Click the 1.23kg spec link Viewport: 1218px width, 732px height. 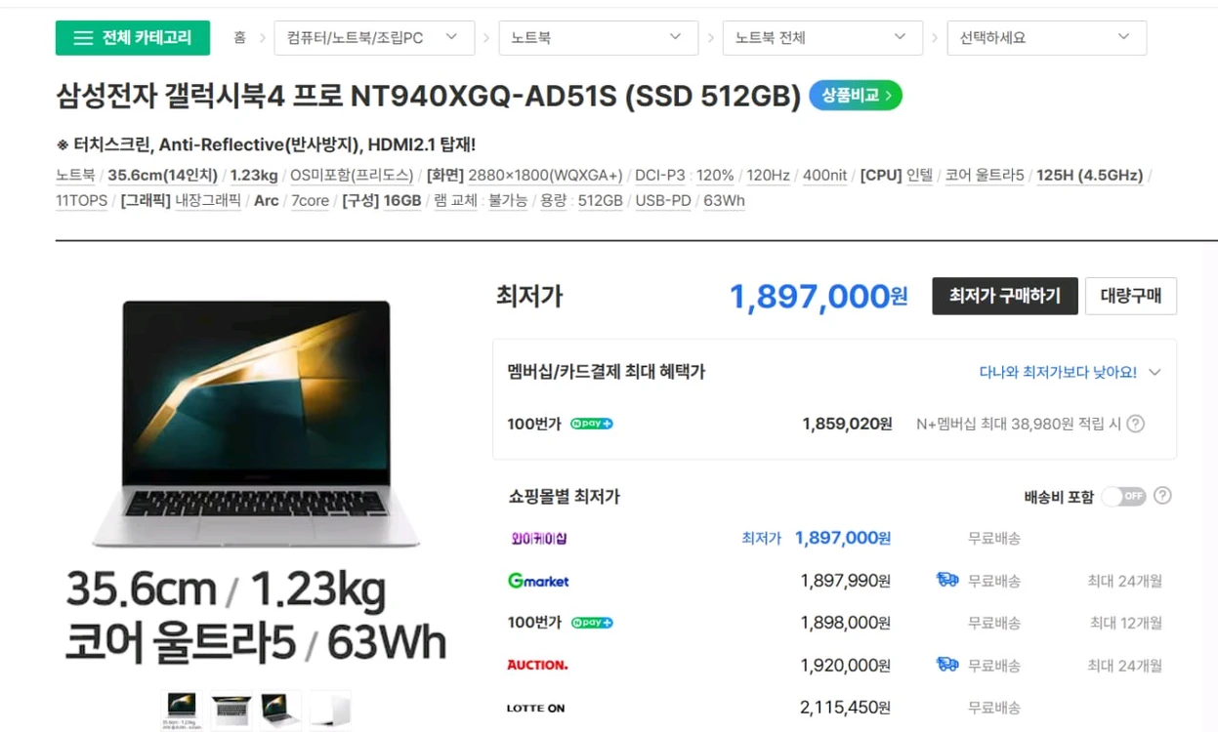254,176
